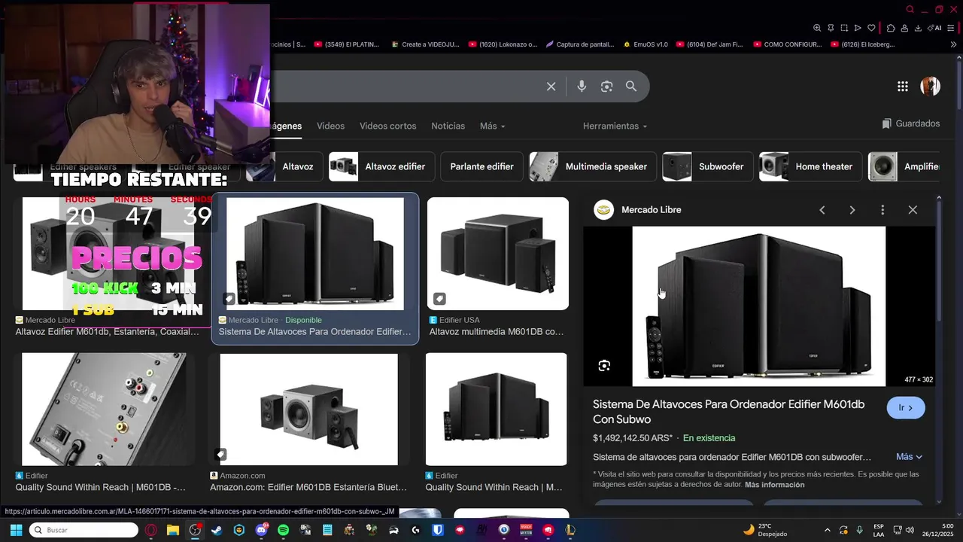Open the browser downloads icon

(918, 28)
